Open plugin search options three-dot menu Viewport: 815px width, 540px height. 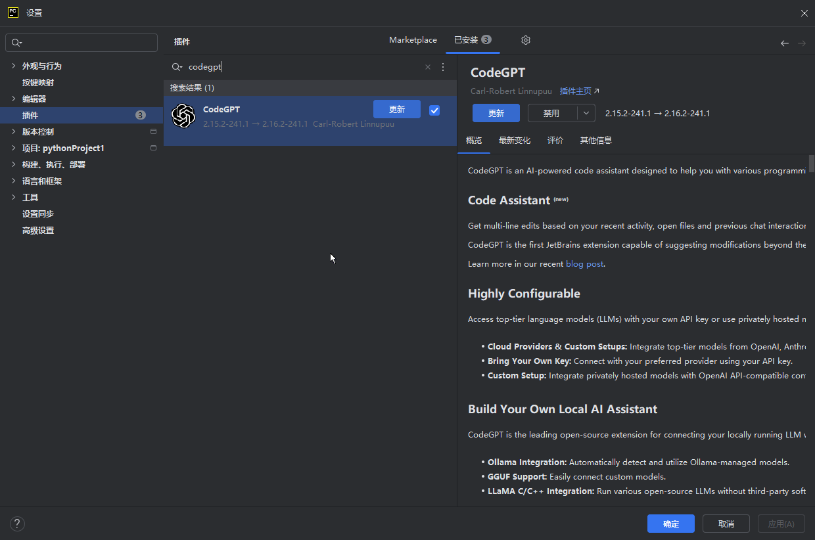click(443, 67)
